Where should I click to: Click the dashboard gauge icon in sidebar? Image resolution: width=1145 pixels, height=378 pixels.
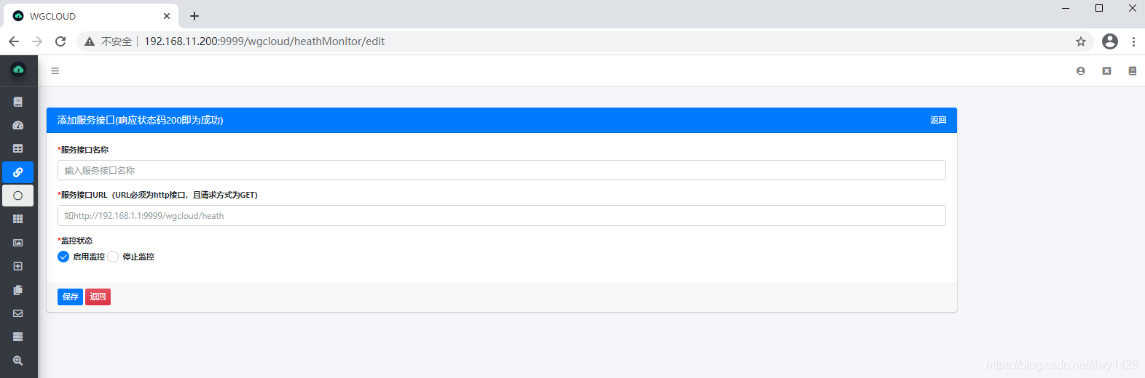18,125
